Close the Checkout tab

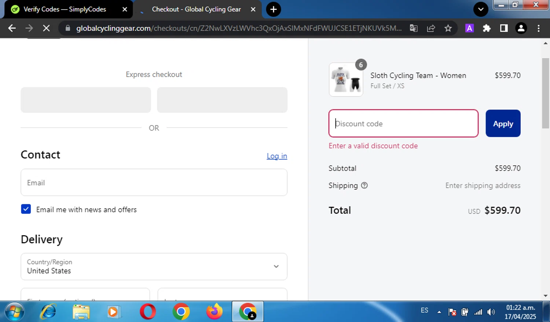[253, 9]
